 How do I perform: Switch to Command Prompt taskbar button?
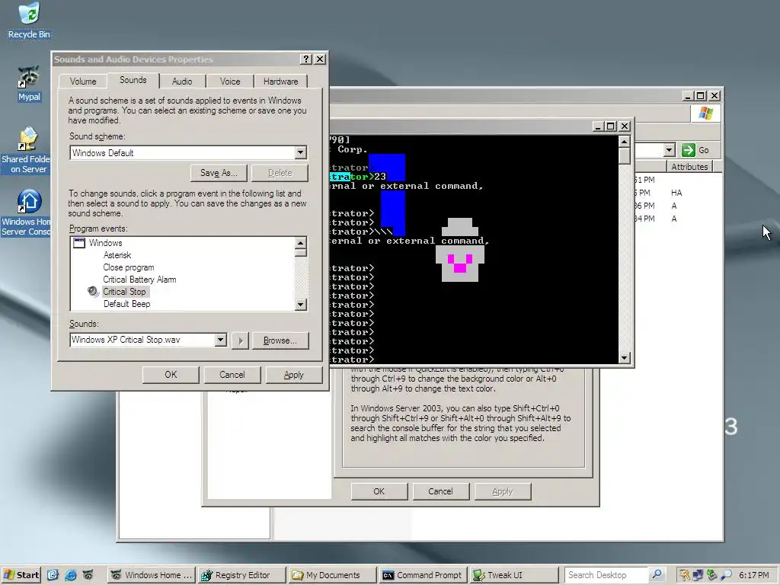423,575
